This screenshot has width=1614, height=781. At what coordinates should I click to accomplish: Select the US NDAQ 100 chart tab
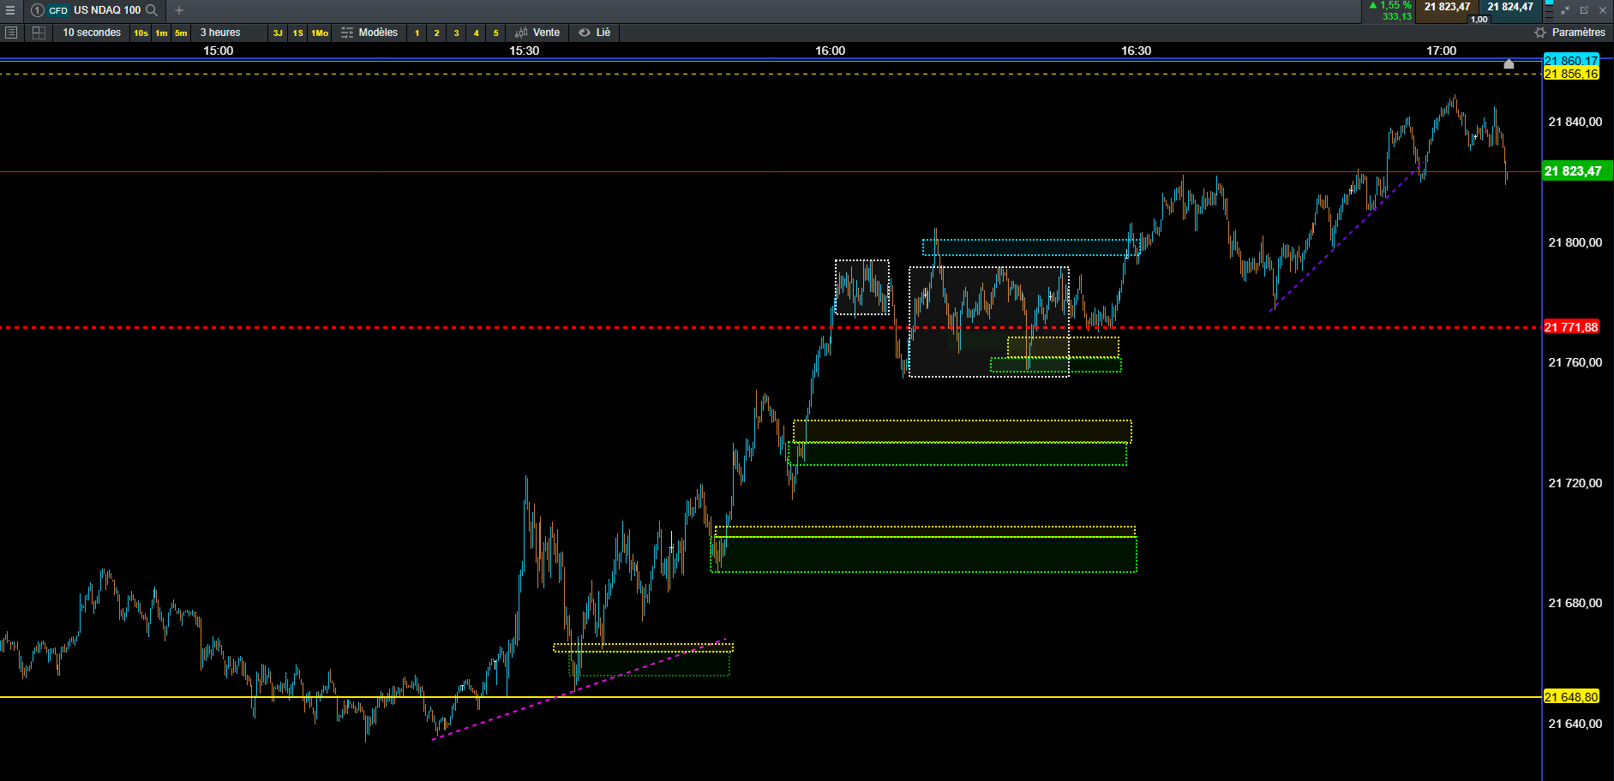94,10
